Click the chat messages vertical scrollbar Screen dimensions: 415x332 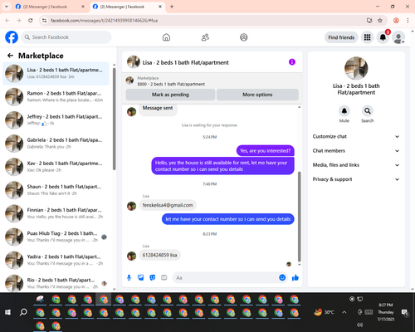(x=299, y=217)
